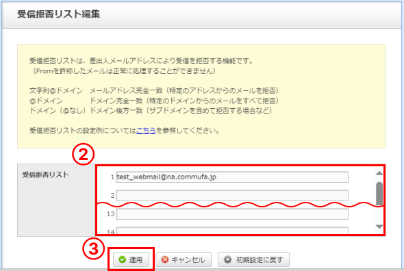Click the empty input field for entry 13
The width and height of the screenshot is (404, 271).
pyautogui.click(x=232, y=214)
